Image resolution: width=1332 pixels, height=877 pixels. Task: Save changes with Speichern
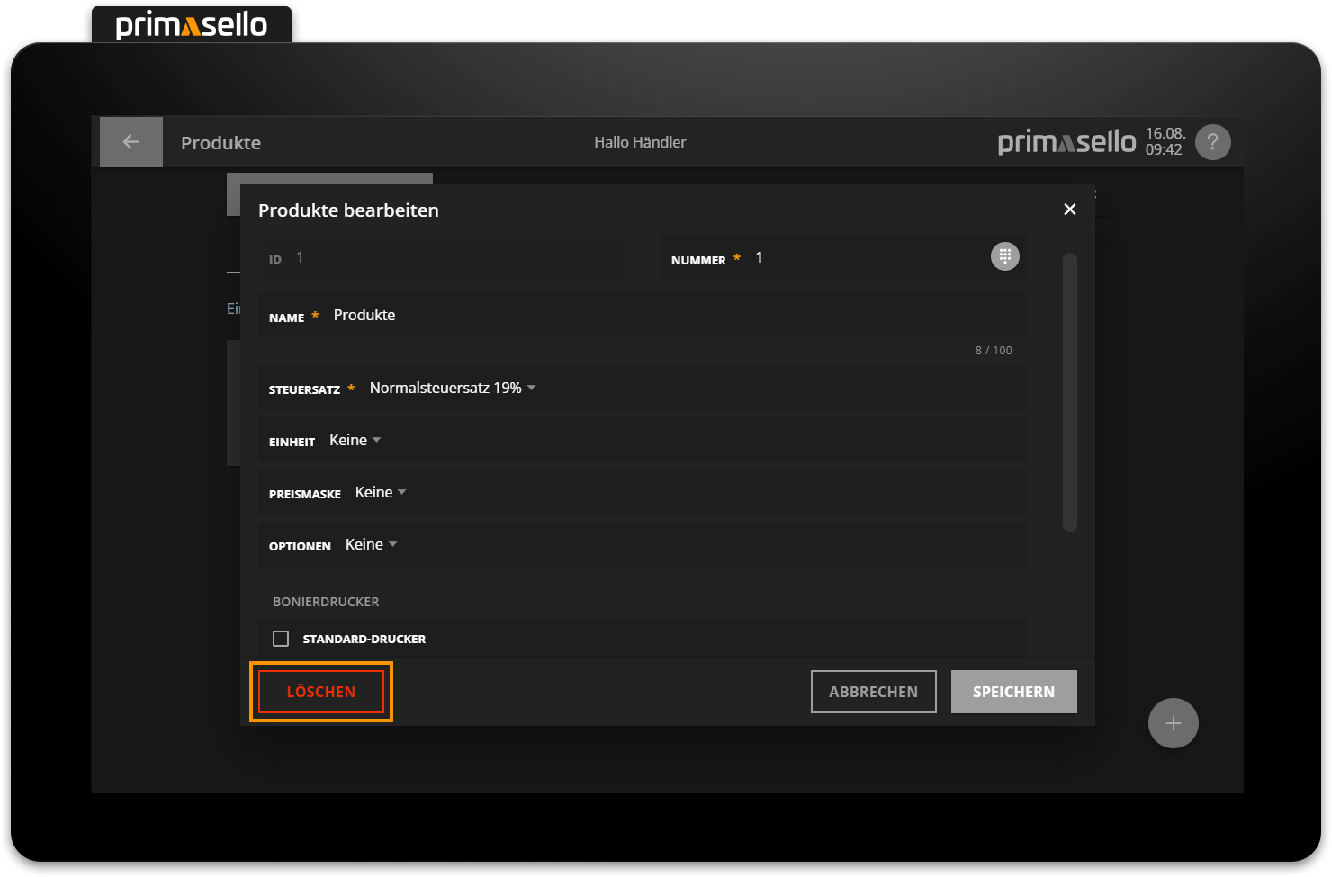pyautogui.click(x=1013, y=692)
